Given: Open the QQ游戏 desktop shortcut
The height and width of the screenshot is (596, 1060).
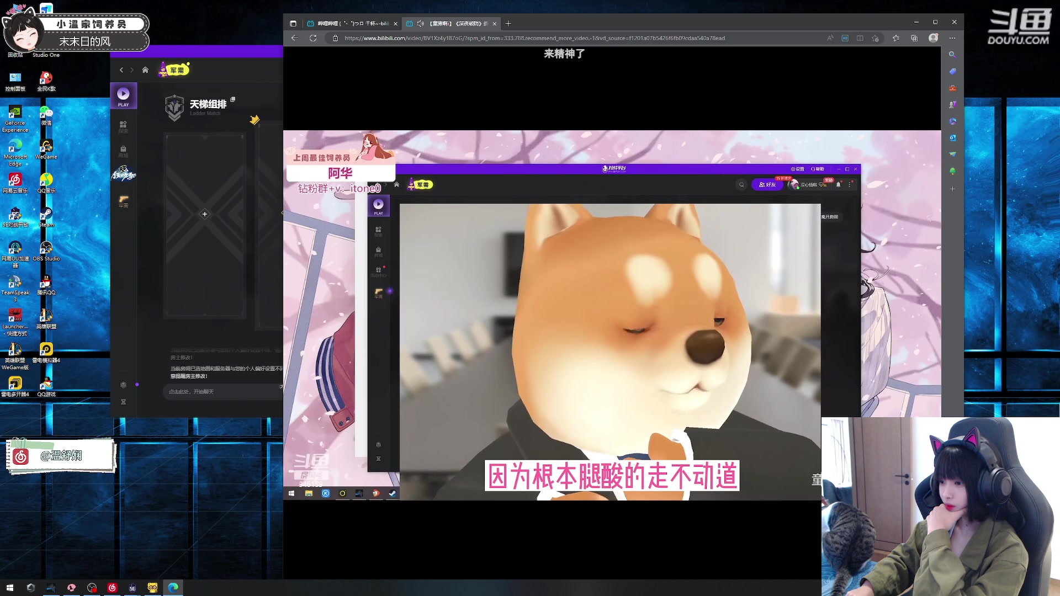Looking at the screenshot, I should point(46,387).
